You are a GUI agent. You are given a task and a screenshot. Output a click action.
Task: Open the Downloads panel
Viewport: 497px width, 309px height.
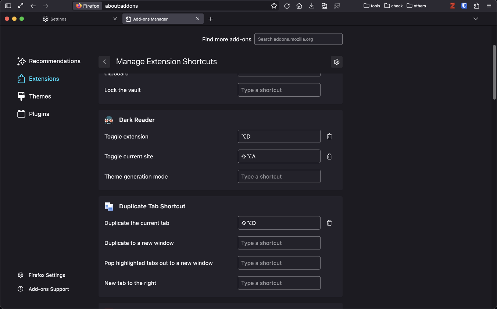[x=312, y=6]
